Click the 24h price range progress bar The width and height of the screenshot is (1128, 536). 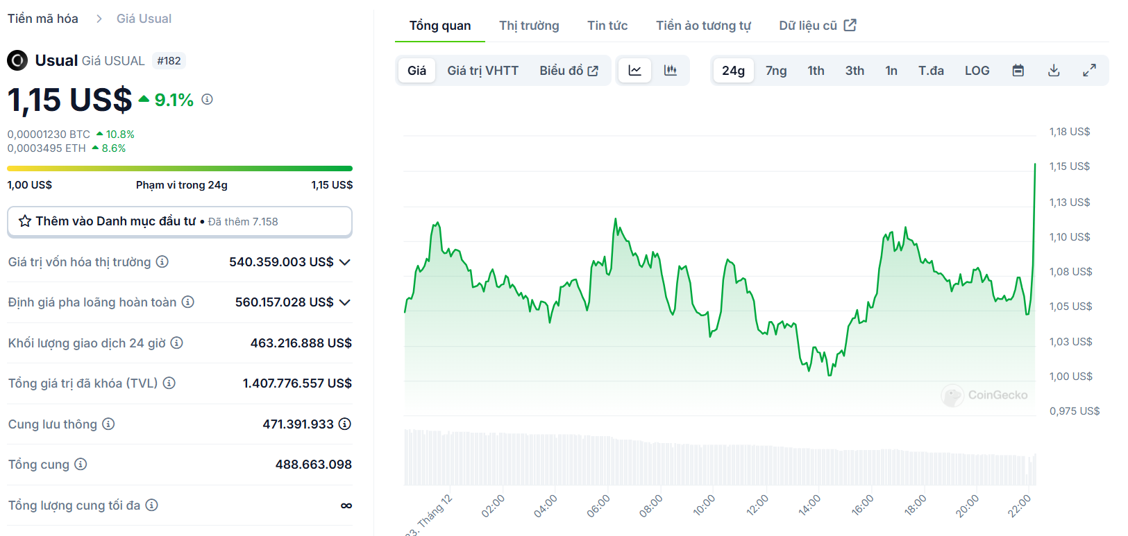[x=180, y=168]
